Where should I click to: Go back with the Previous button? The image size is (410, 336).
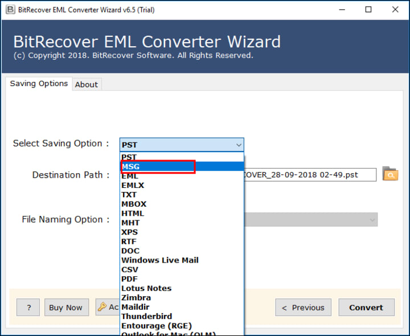[303, 307]
